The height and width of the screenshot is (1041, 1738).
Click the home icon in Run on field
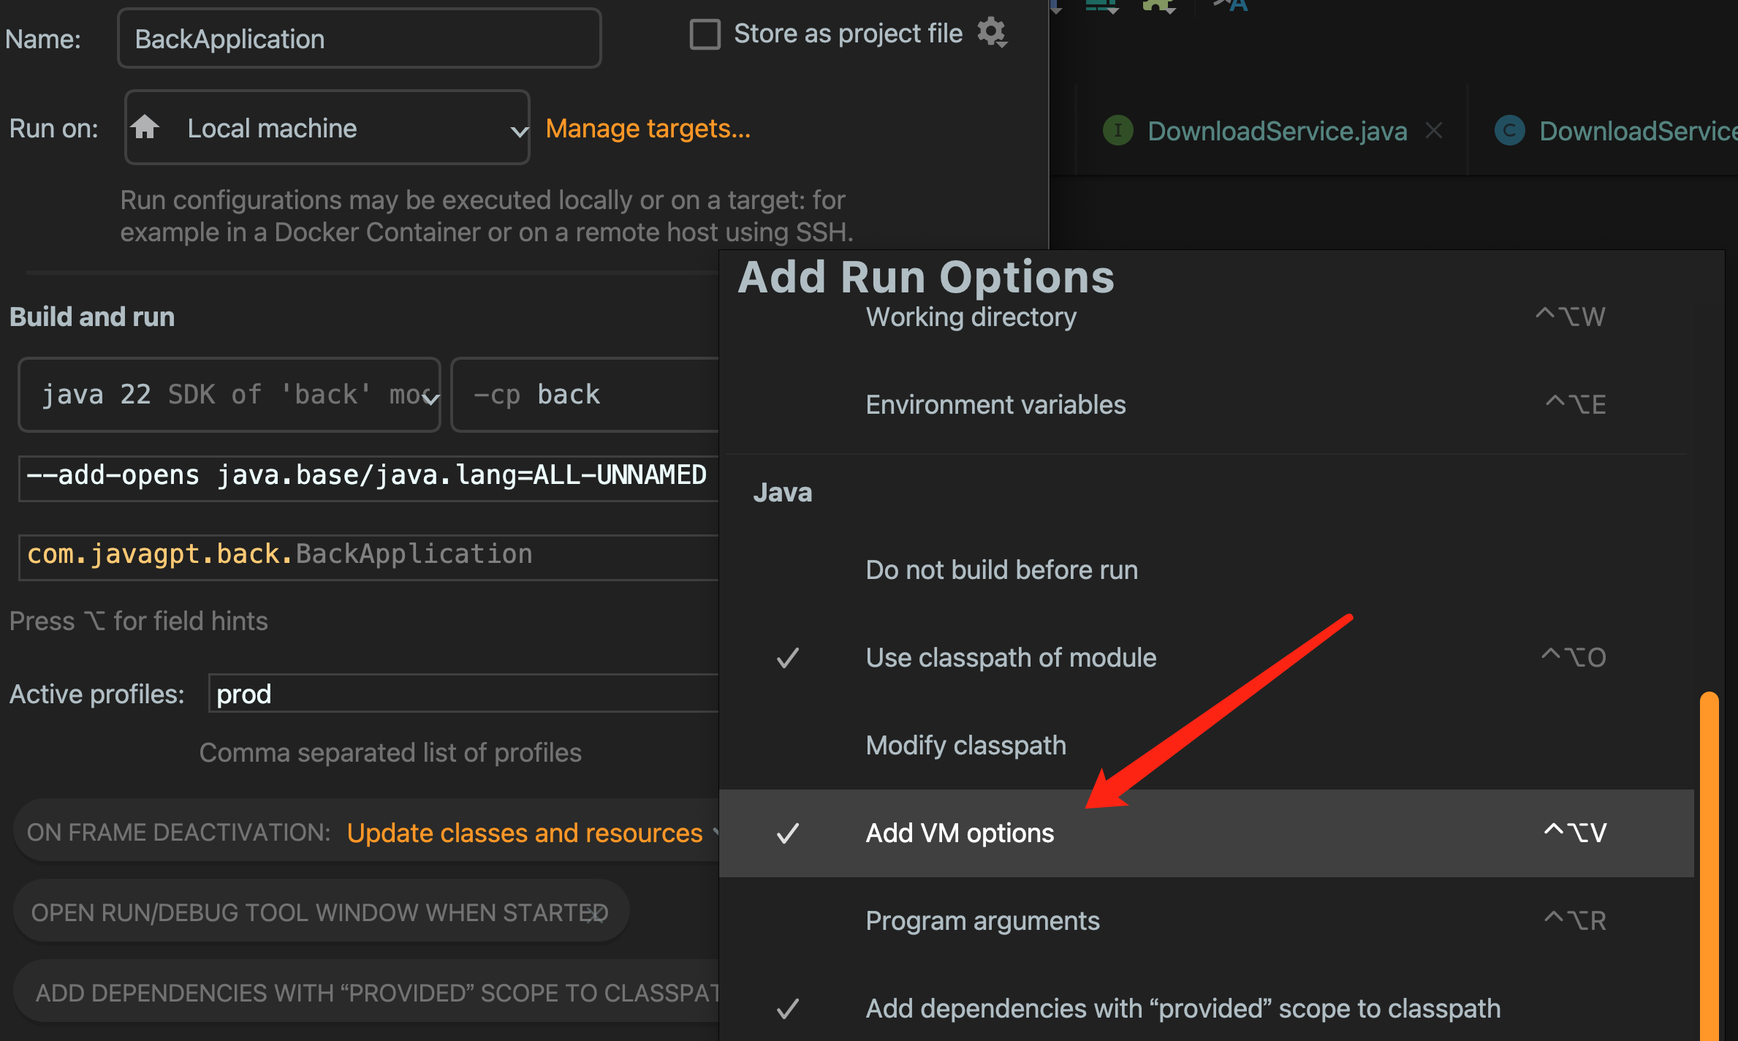coord(145,127)
